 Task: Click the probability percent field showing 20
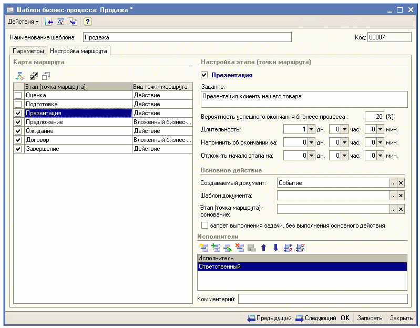[x=374, y=117]
